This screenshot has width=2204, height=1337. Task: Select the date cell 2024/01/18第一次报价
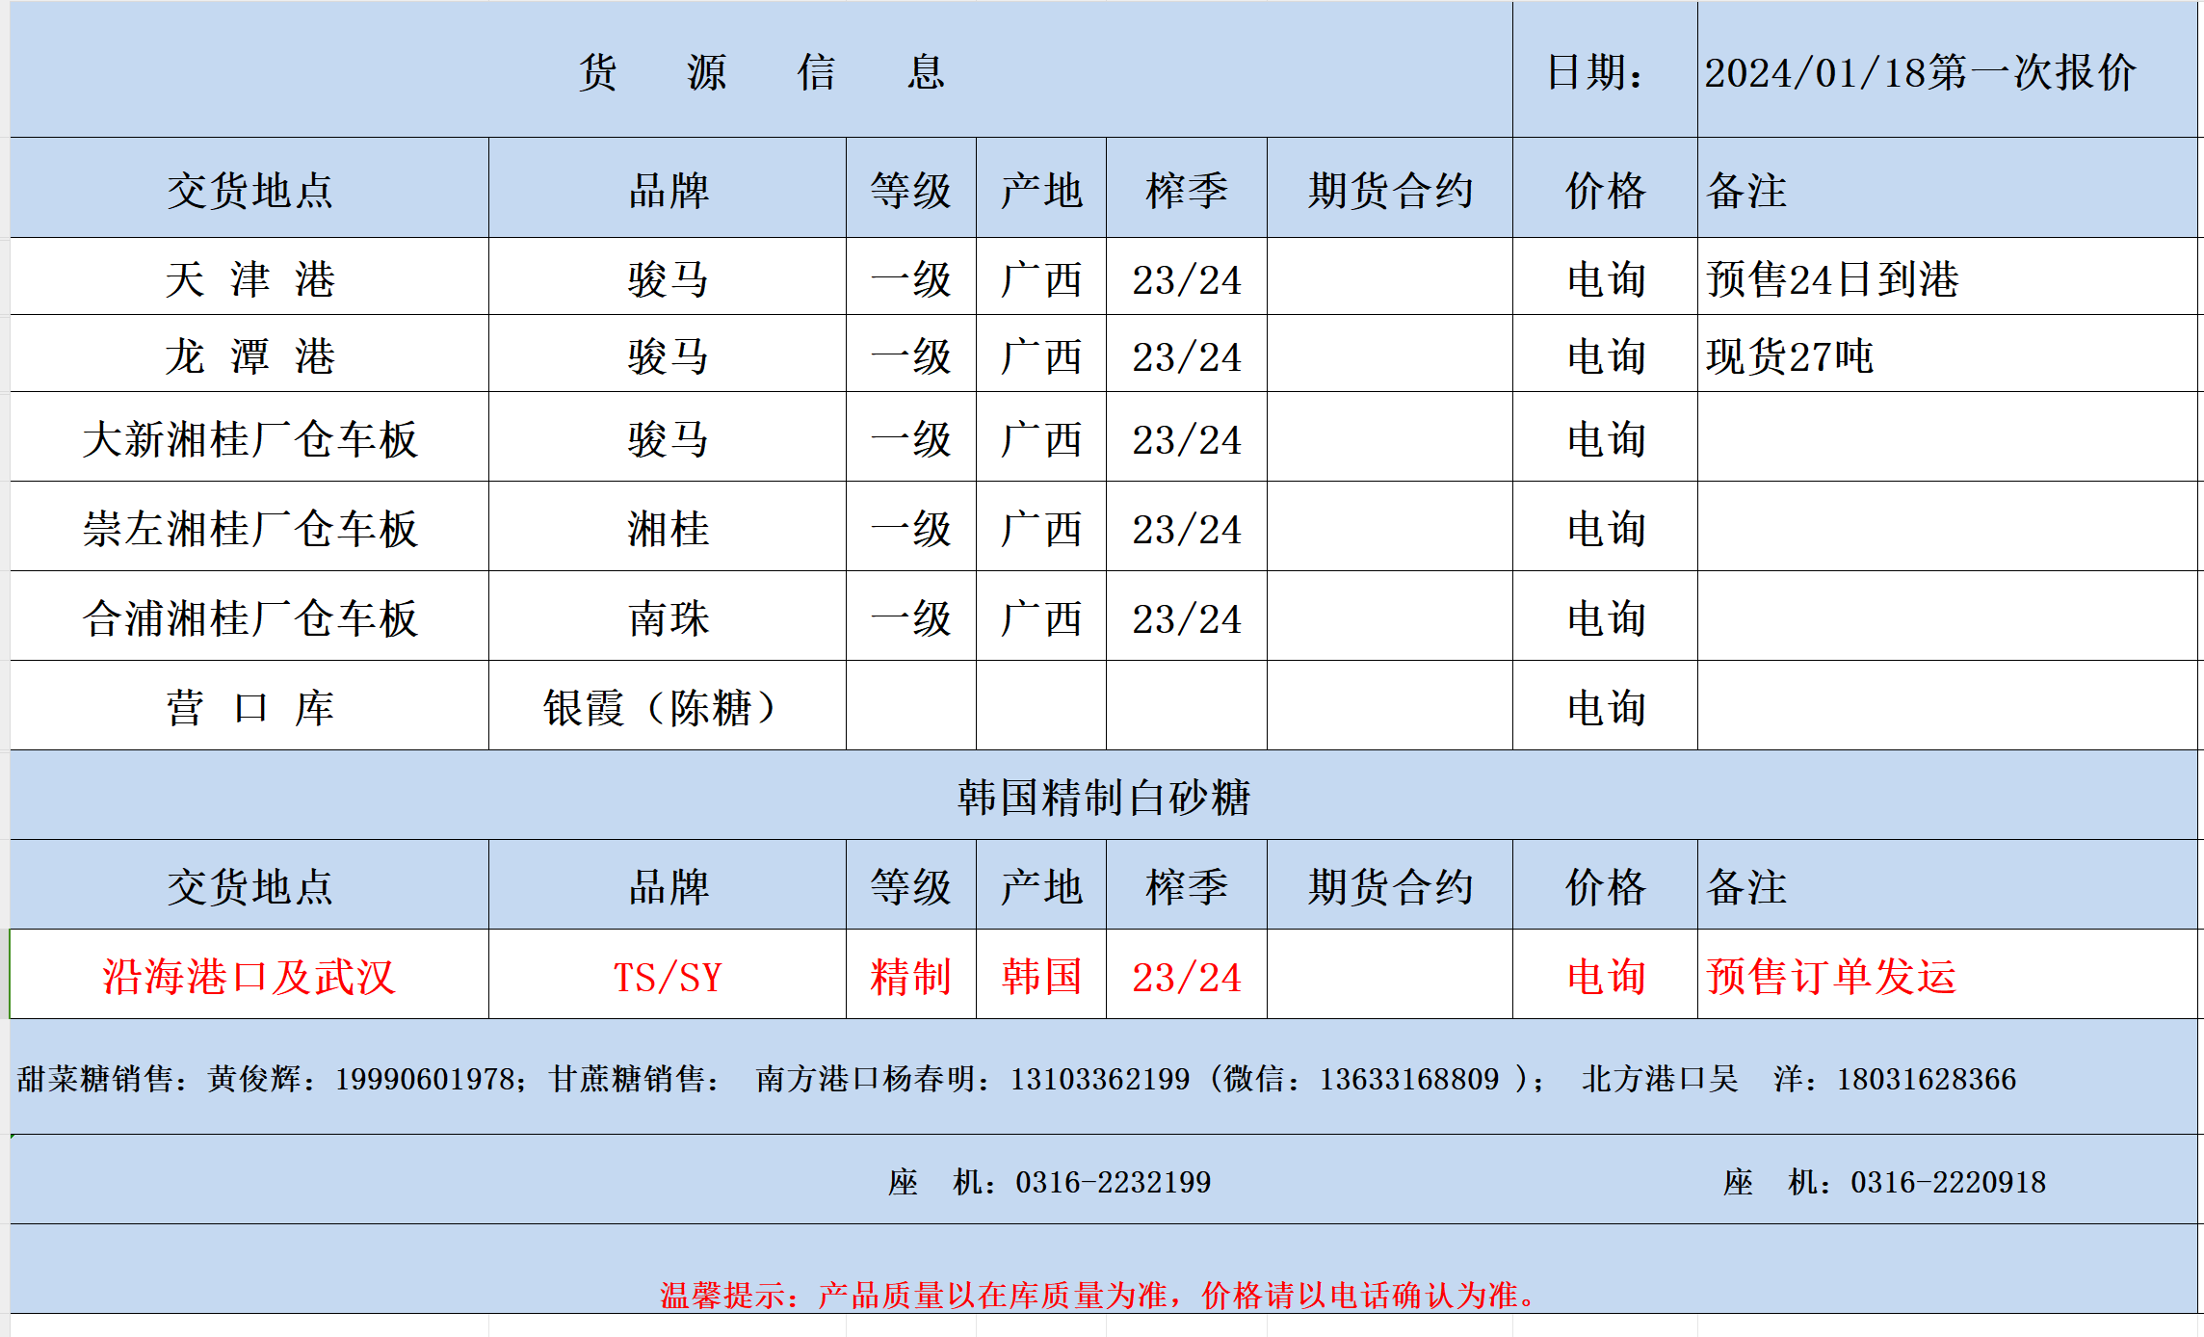coord(1919,73)
